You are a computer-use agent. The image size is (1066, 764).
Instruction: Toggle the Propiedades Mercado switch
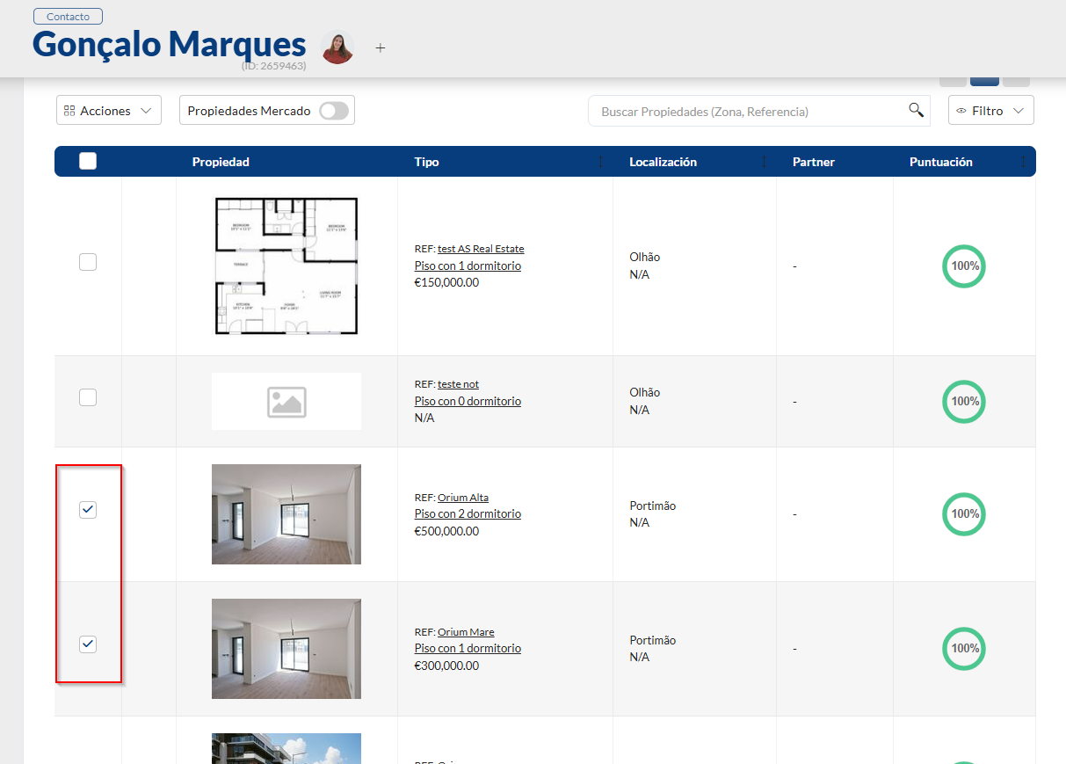click(x=334, y=111)
